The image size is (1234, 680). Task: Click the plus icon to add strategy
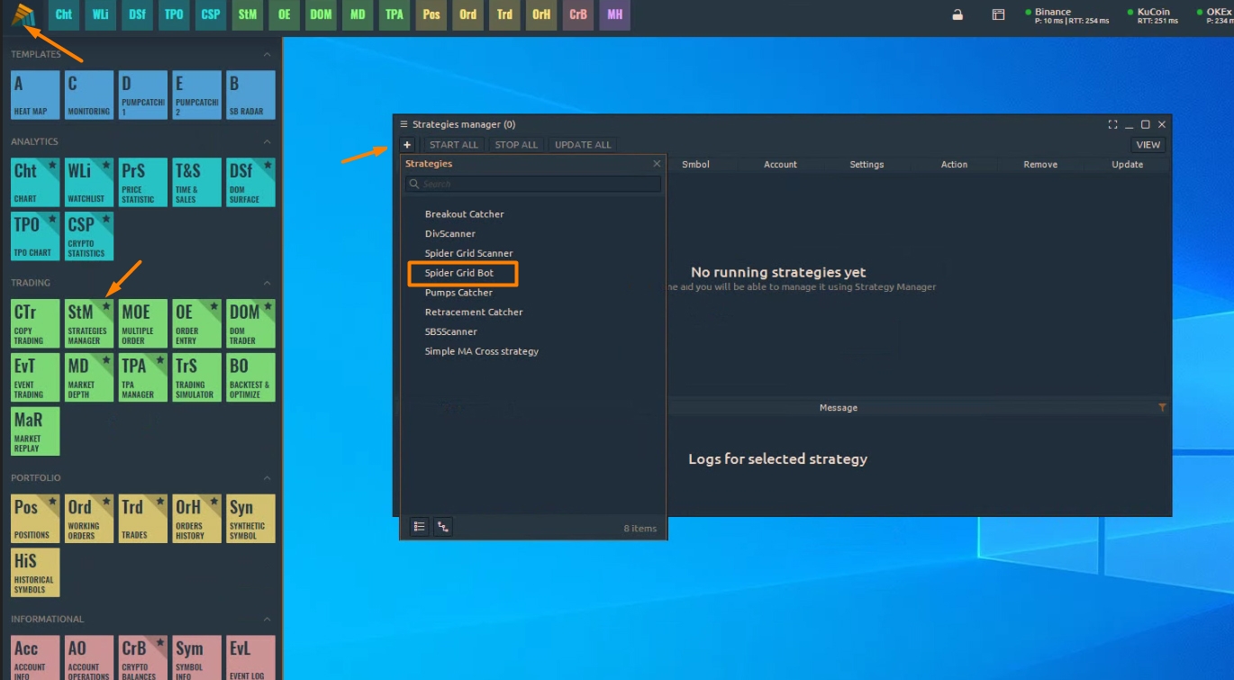pos(407,145)
